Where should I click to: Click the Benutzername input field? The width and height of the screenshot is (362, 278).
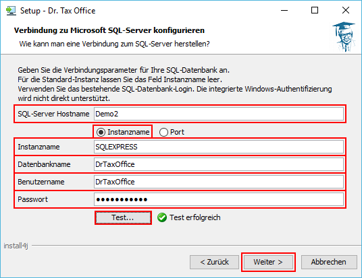219,182
